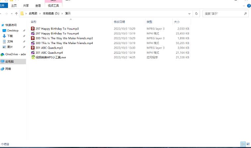The height and width of the screenshot is (148, 251).
Task: Expand the chevron after 本地磁盘 (D:) in breadcrumb
Action: click(62, 14)
